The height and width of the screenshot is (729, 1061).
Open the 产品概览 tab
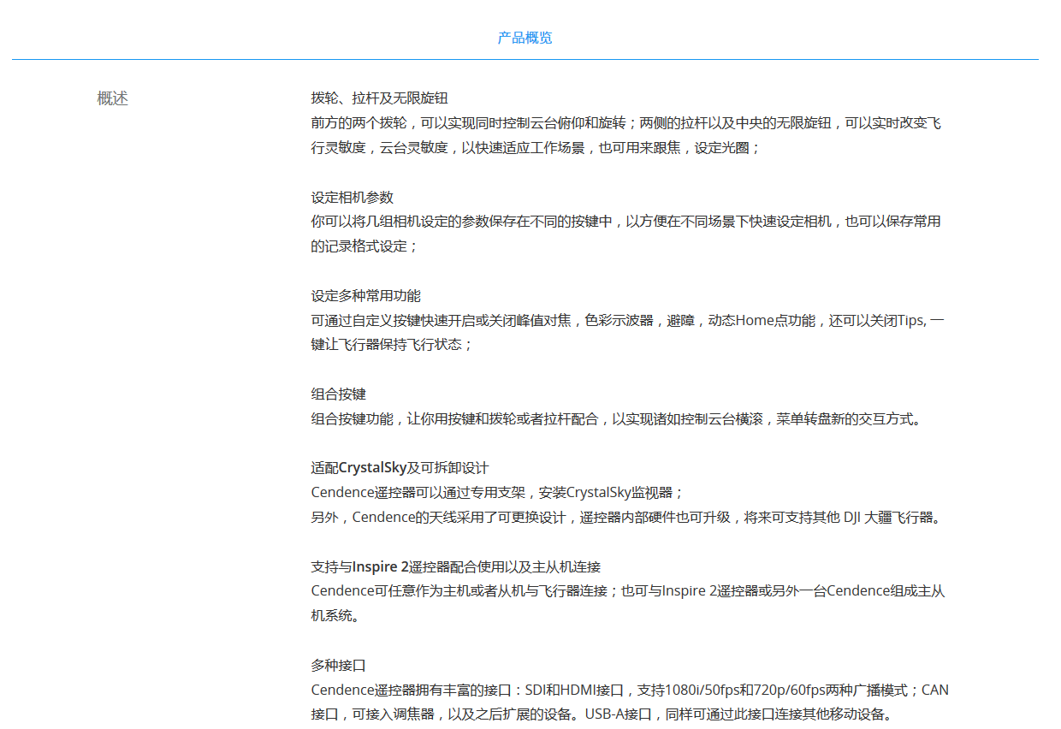525,38
